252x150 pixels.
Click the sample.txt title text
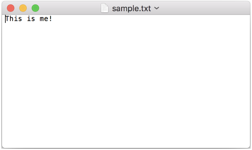[131, 8]
